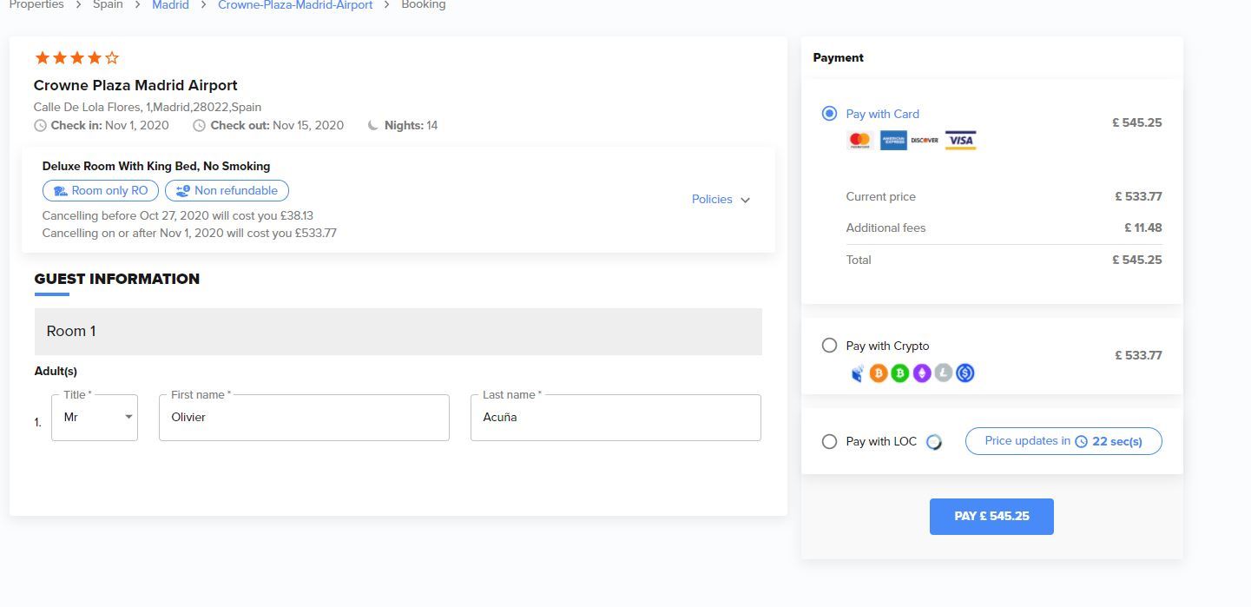This screenshot has height=607, width=1251.
Task: Click the Cancelling on or after Nov 1 line
Action: (189, 233)
